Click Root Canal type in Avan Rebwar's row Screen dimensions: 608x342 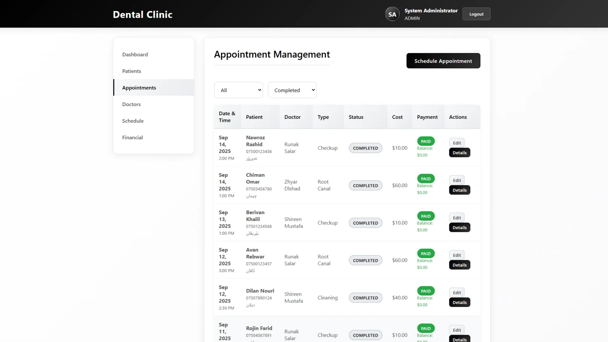click(324, 260)
